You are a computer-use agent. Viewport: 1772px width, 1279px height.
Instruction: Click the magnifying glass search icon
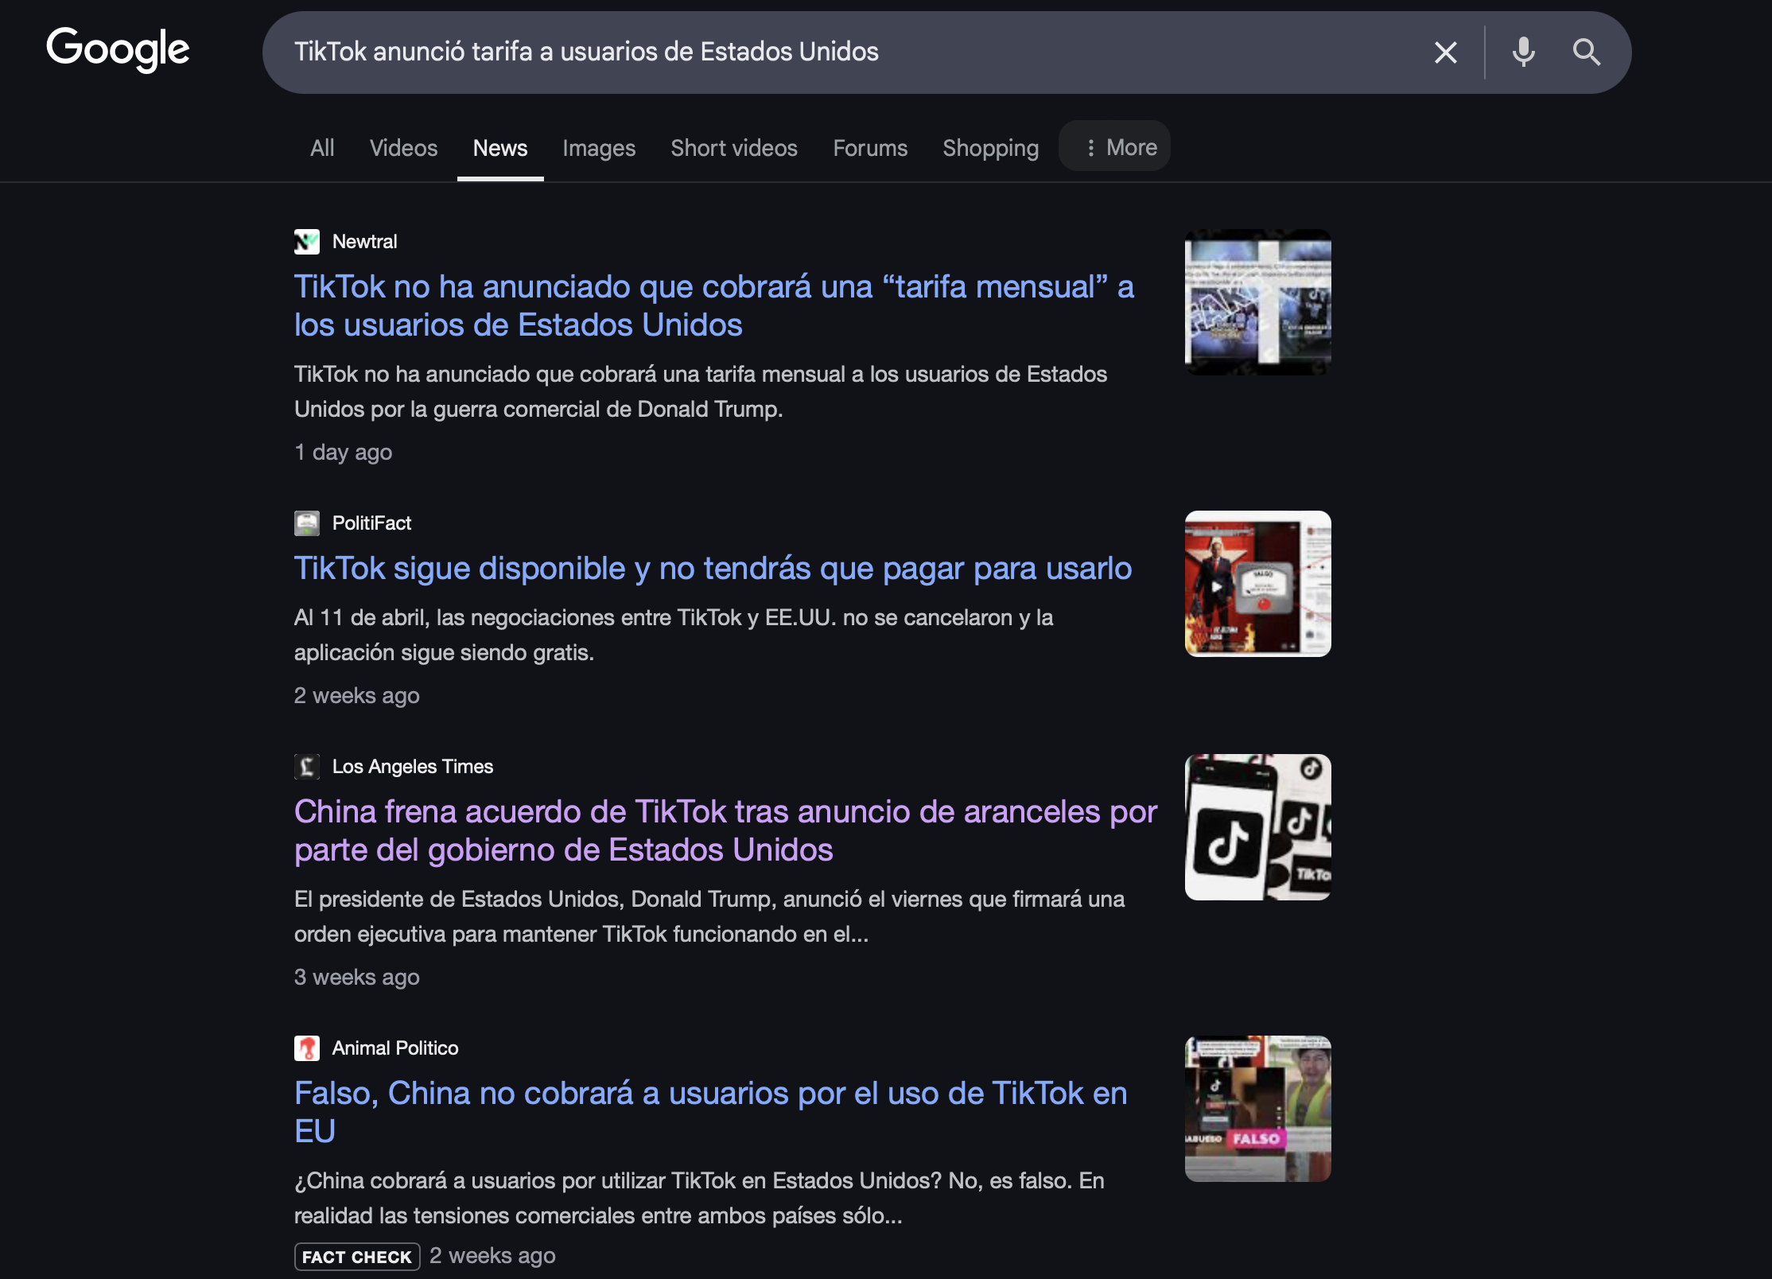tap(1586, 52)
